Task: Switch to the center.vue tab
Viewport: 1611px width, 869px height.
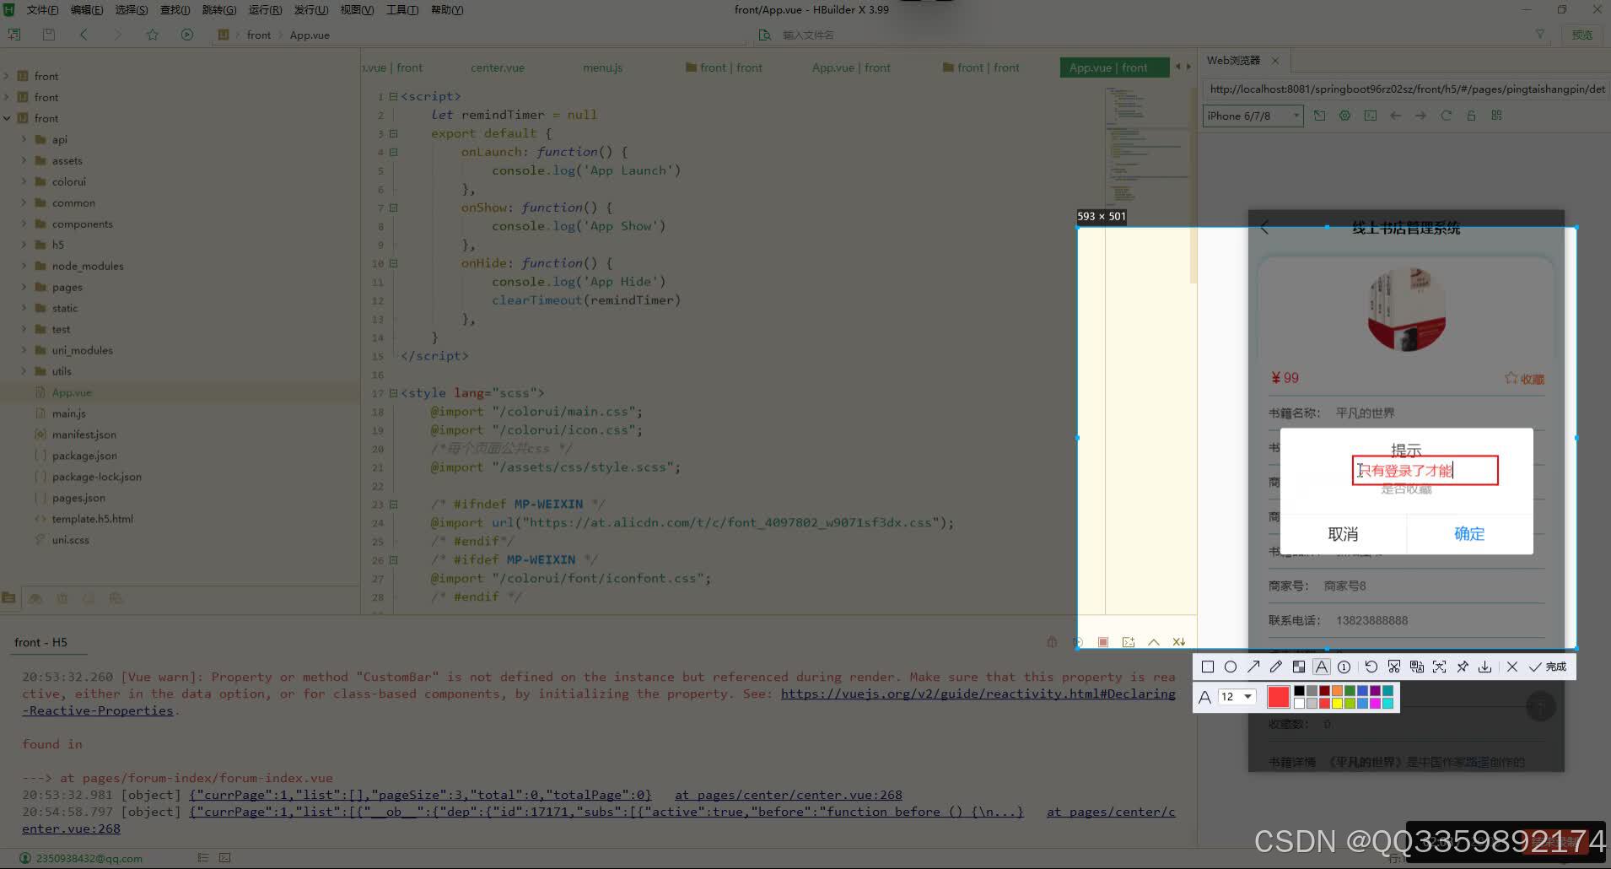Action: pos(498,67)
